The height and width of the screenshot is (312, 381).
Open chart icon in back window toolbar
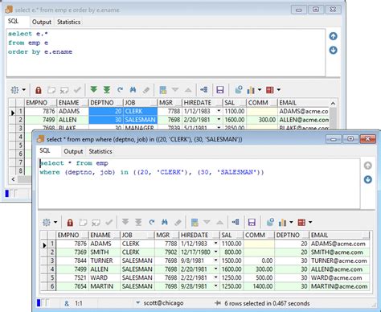pyautogui.click(x=251, y=90)
